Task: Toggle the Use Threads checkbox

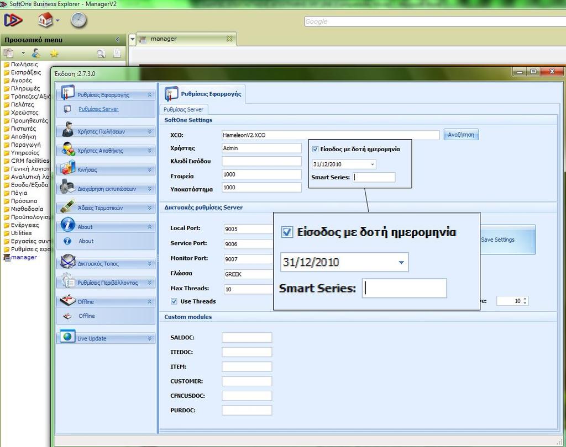Action: 174,301
